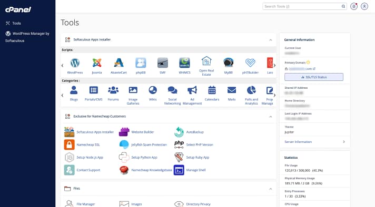Viewport: 375px width, 207px height.
Task: Open Manage Shell tool
Action: tap(196, 170)
